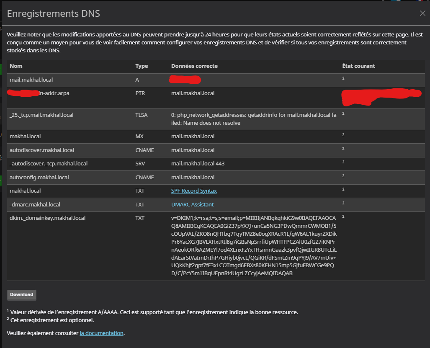Click the MX type cell

[139, 136]
